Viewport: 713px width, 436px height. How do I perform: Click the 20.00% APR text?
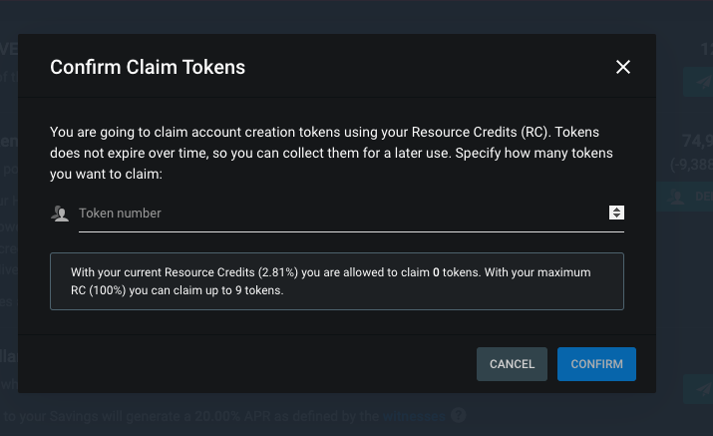pos(233,416)
